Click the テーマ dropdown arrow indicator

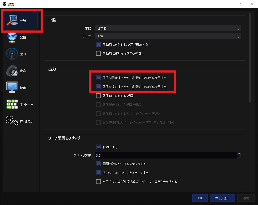[238, 36]
